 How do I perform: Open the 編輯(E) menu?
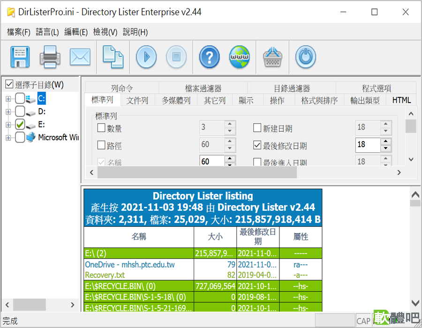coord(76,32)
